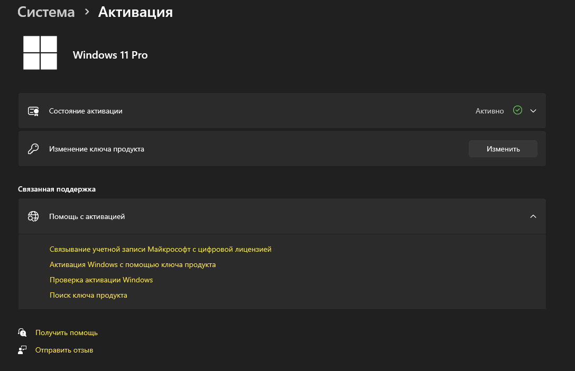Click the globe icon beside Помощь с активацией
575x371 pixels.
33,216
